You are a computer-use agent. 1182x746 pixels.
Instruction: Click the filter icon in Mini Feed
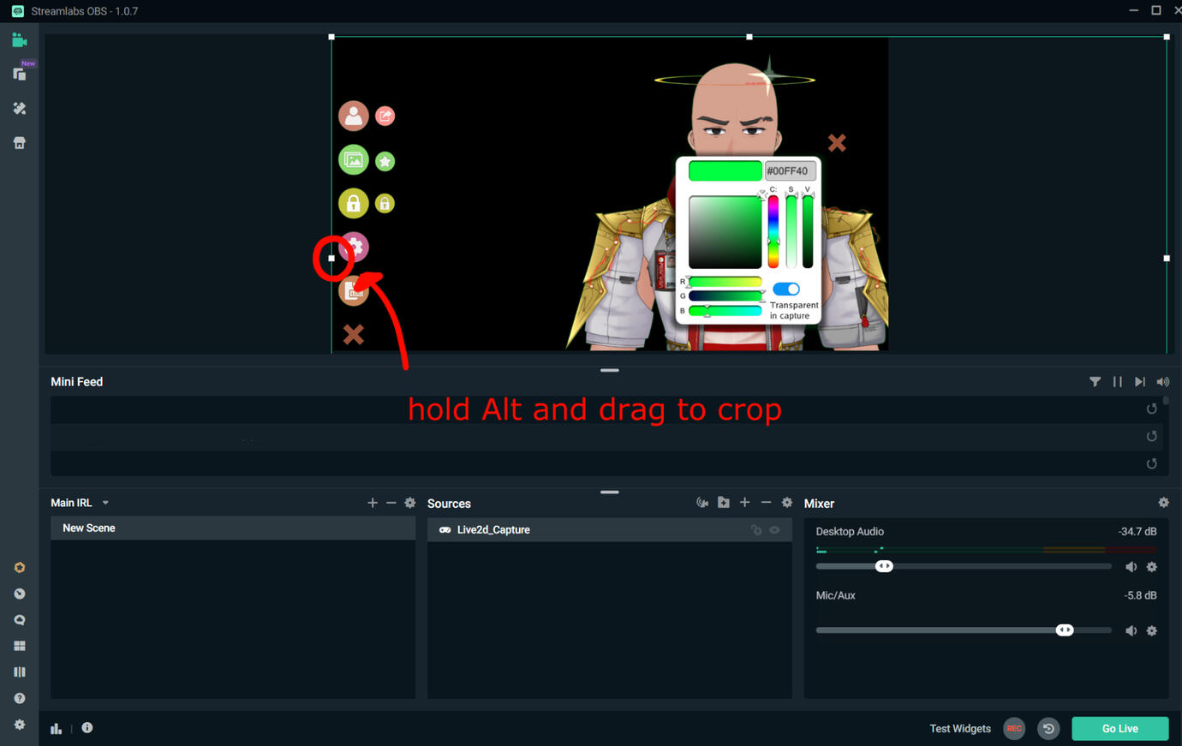coord(1095,382)
